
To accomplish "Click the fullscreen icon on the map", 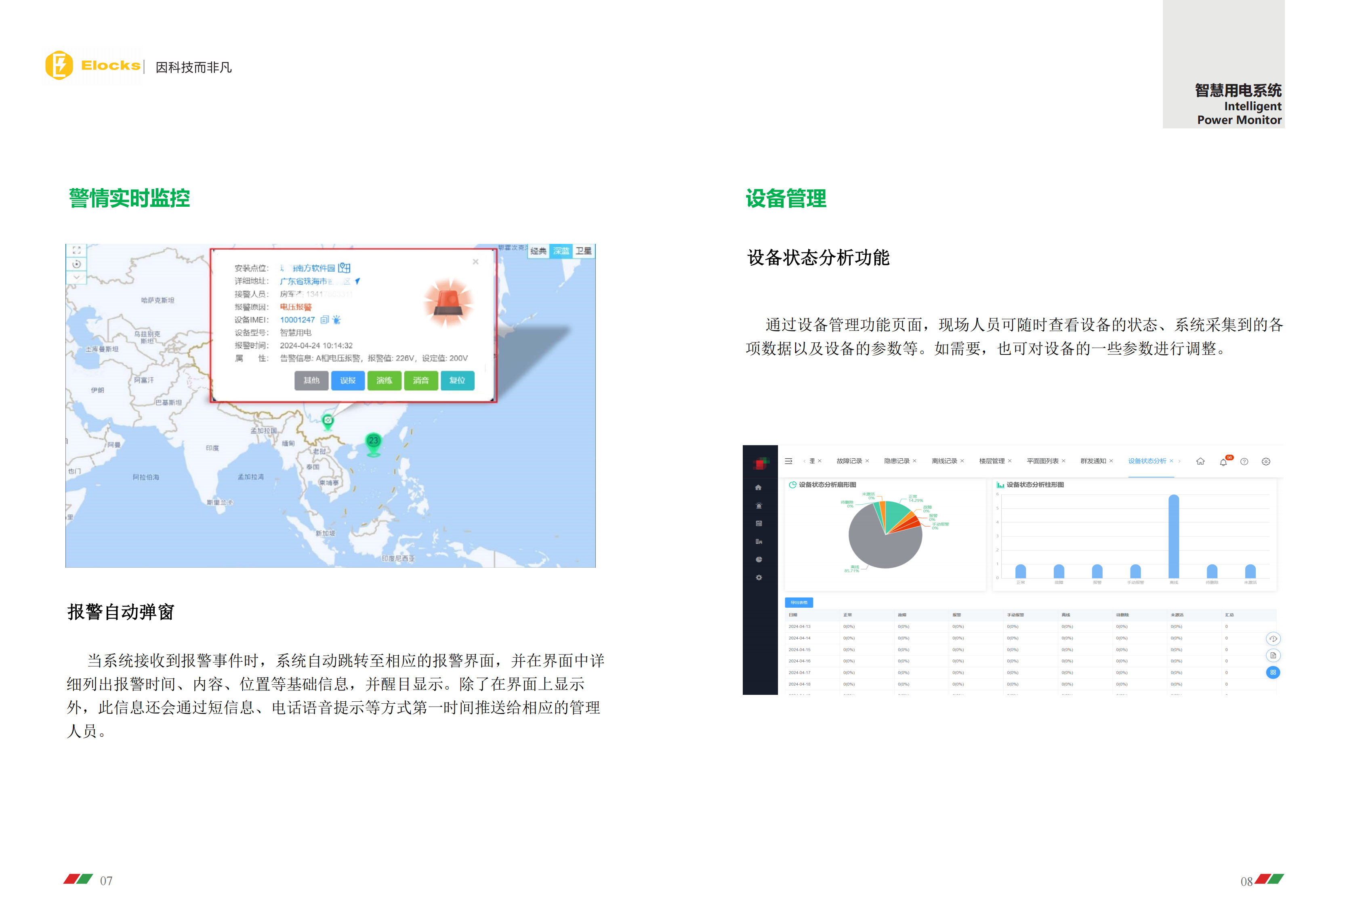I will click(x=76, y=250).
